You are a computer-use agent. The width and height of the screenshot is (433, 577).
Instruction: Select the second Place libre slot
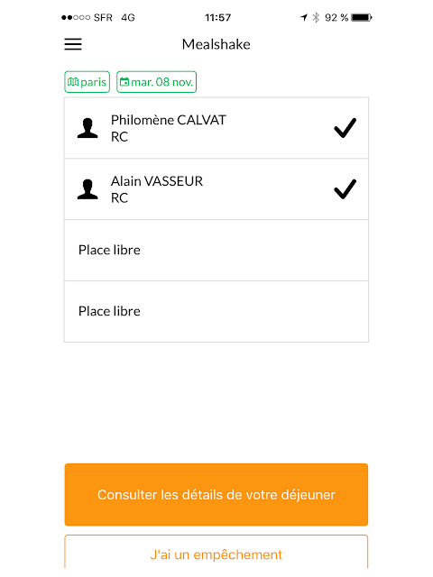click(x=216, y=311)
